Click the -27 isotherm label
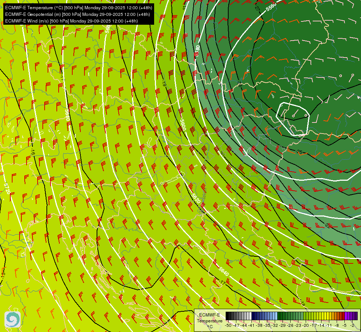The width and height of the screenshot is (361, 332). coord(257,8)
